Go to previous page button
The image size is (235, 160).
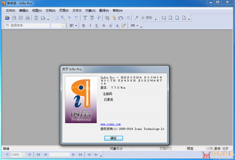[45, 155]
